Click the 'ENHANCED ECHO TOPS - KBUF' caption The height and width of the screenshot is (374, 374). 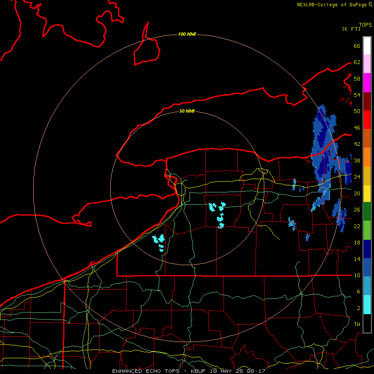click(160, 371)
